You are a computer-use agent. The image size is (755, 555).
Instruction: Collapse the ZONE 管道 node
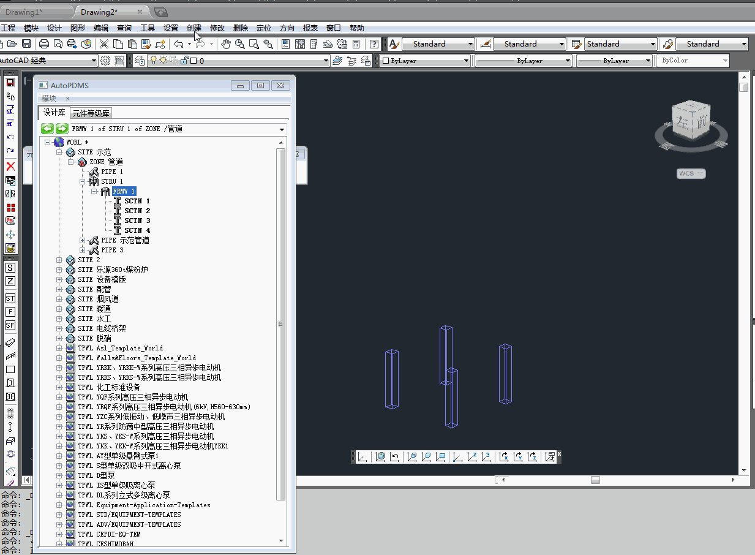[71, 162]
